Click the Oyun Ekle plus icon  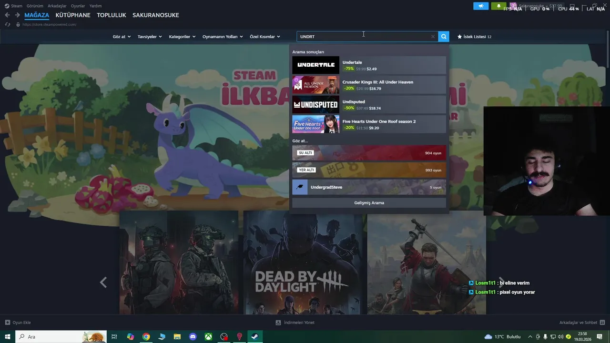point(7,323)
